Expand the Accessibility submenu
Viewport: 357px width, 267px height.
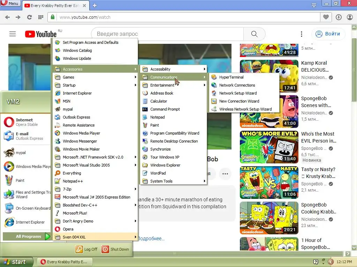click(x=174, y=69)
